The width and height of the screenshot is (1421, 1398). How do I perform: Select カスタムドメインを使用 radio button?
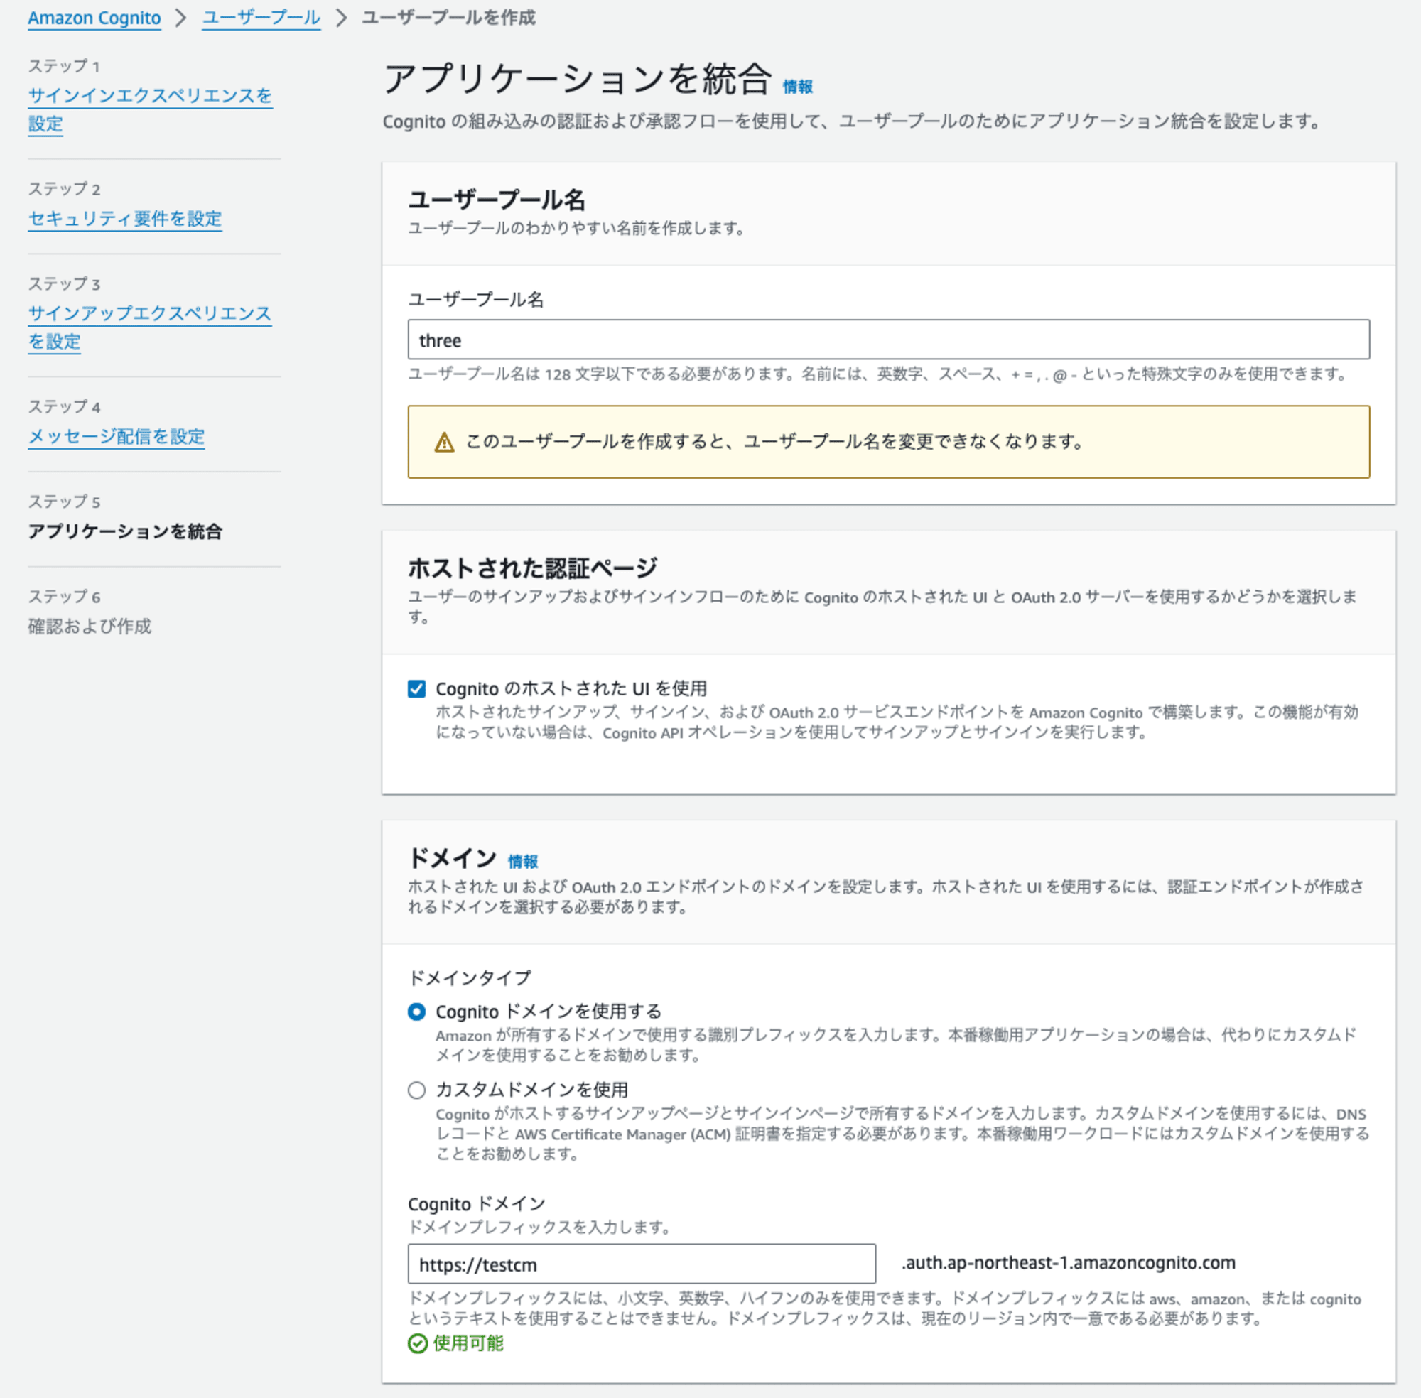pyautogui.click(x=416, y=1090)
